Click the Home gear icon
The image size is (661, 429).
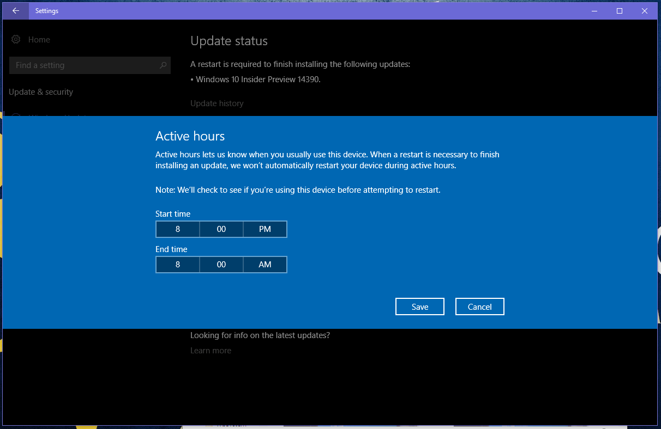(x=16, y=39)
